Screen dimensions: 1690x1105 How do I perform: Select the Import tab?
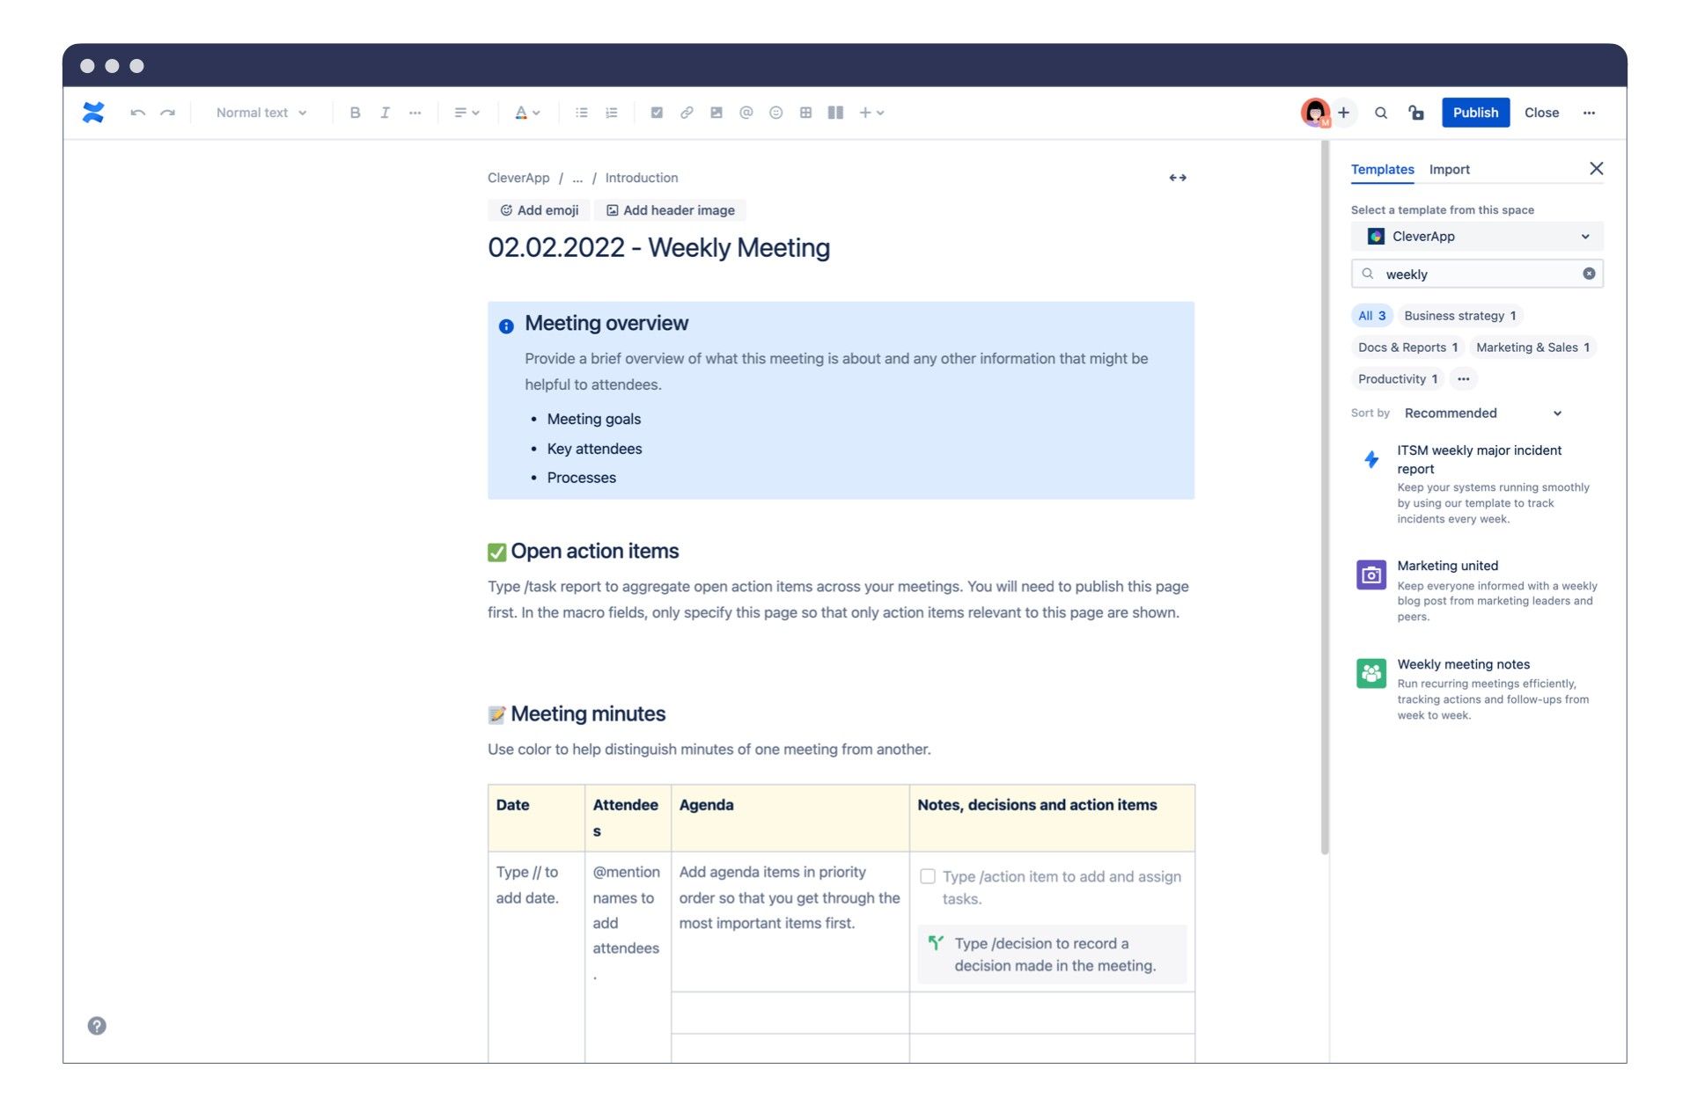coord(1450,169)
